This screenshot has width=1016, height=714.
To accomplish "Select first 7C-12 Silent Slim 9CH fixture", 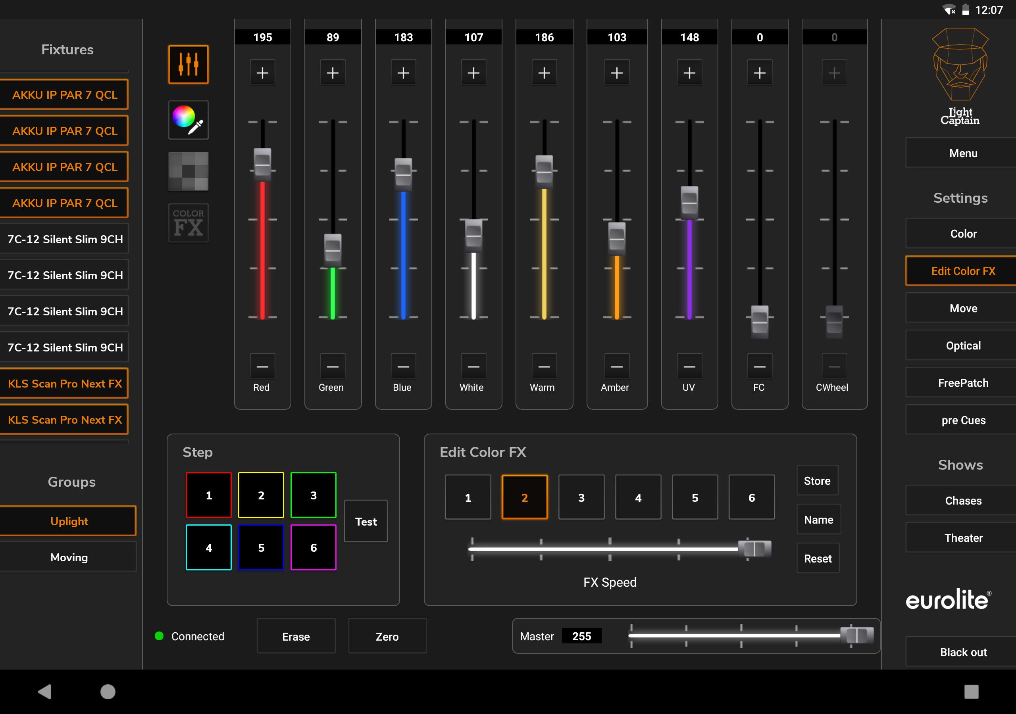I will coord(64,239).
